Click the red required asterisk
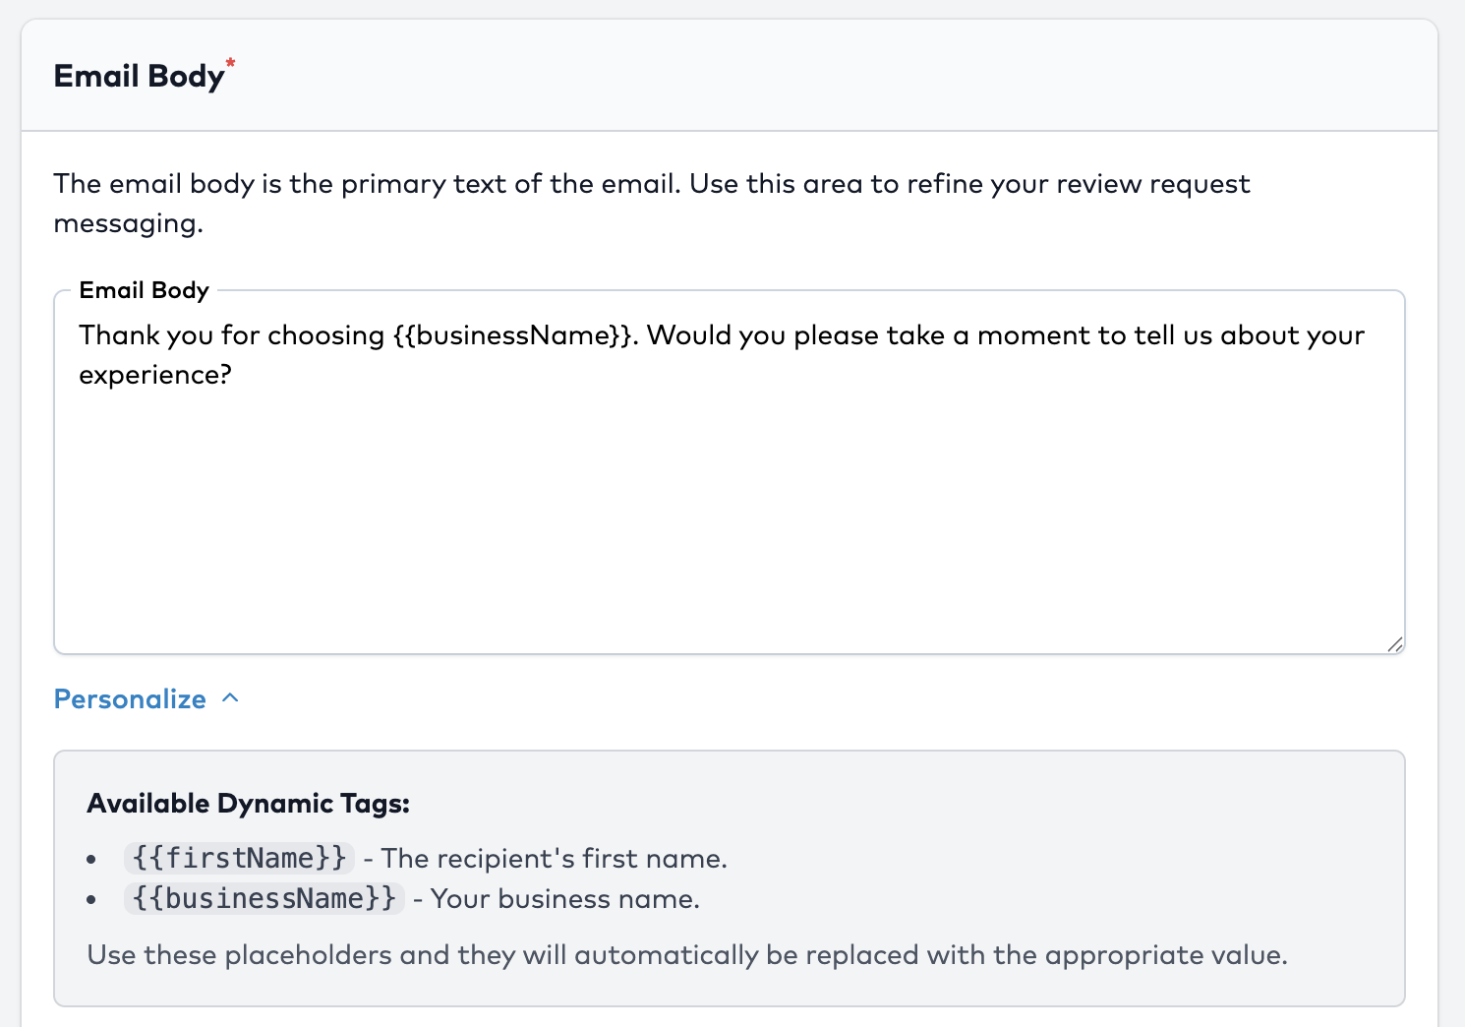The height and width of the screenshot is (1027, 1465). [231, 65]
